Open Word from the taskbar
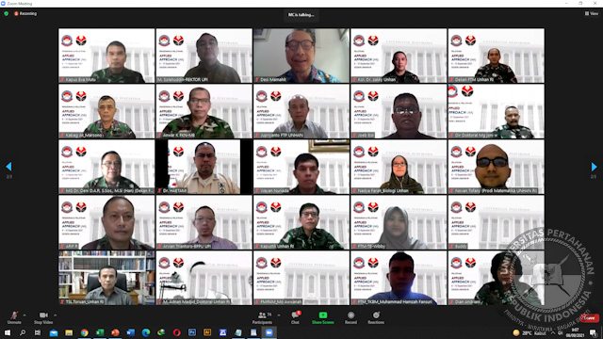This screenshot has width=603, height=339. (130, 332)
